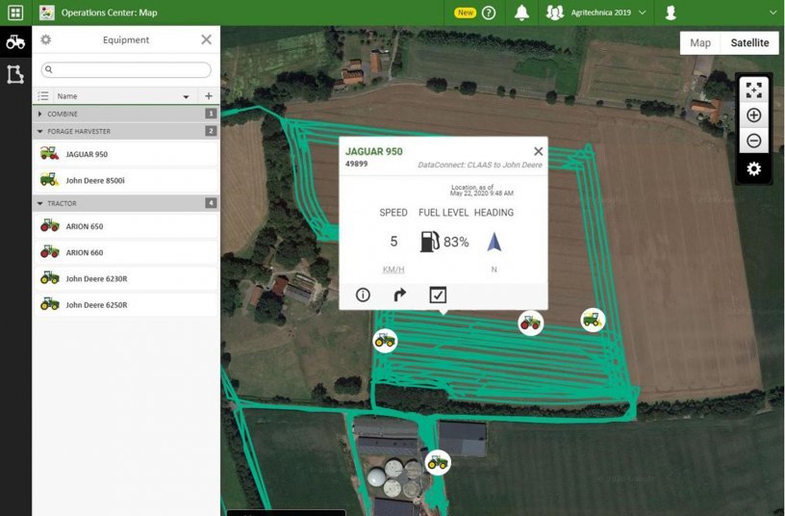Switch to Satellite view tab

pyautogui.click(x=749, y=43)
